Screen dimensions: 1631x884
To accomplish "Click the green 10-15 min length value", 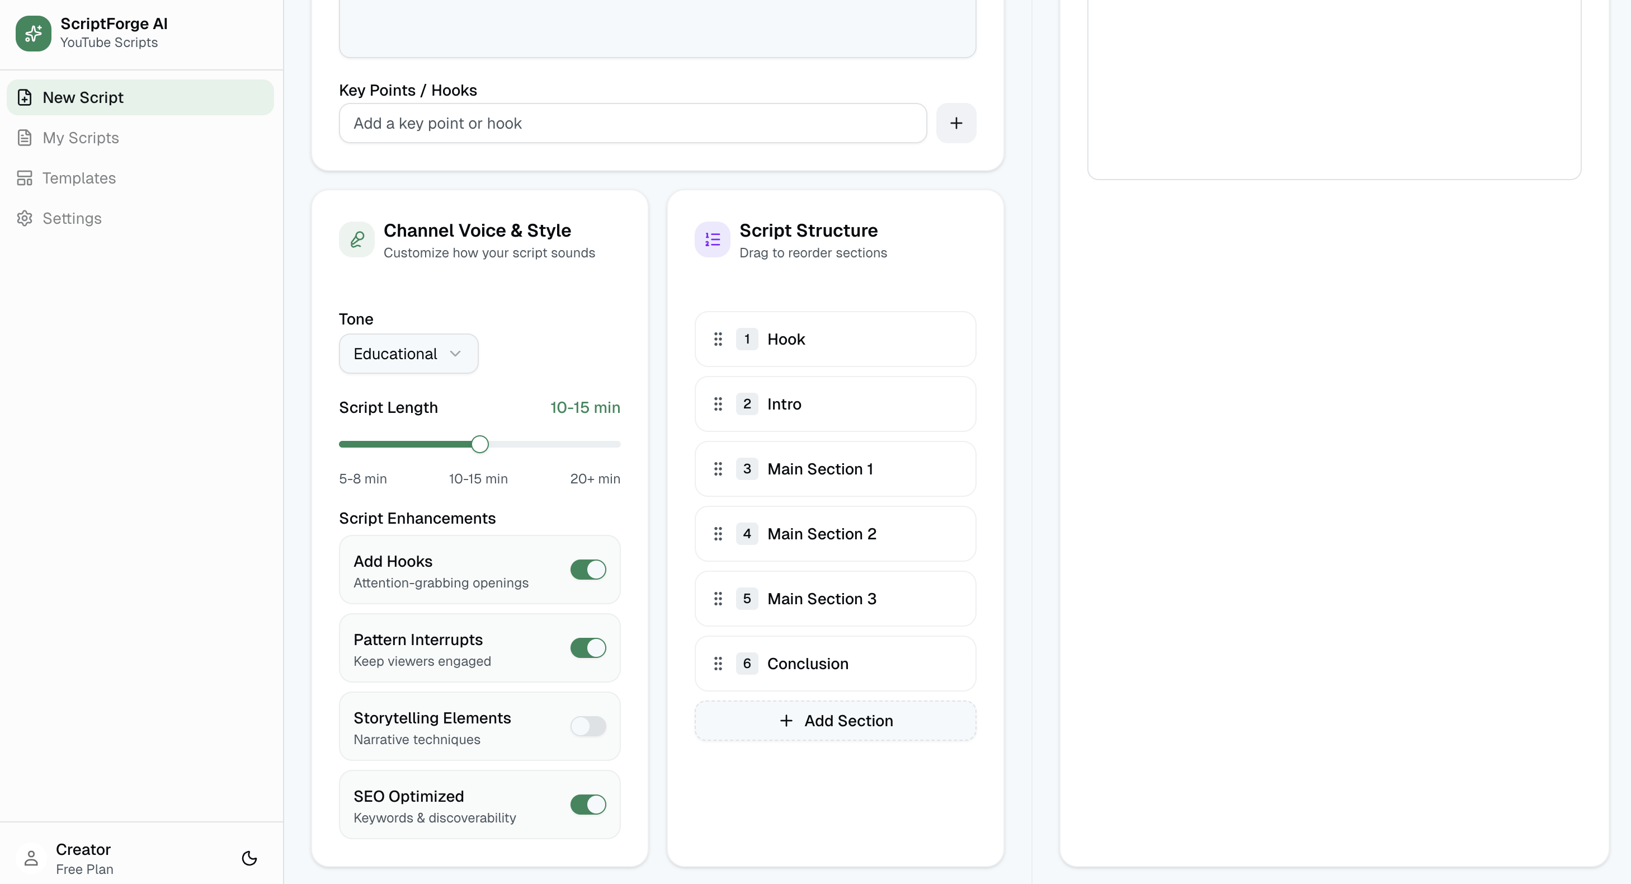I will click(585, 407).
